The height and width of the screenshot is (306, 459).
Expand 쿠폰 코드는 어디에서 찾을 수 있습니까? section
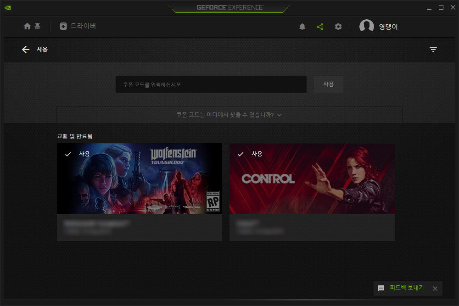click(x=229, y=115)
